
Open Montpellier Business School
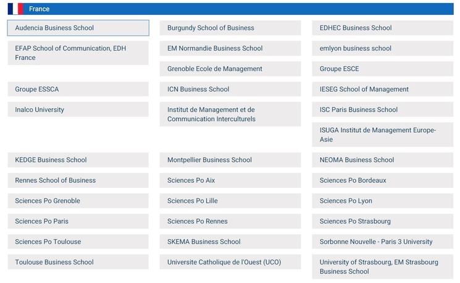(230, 159)
